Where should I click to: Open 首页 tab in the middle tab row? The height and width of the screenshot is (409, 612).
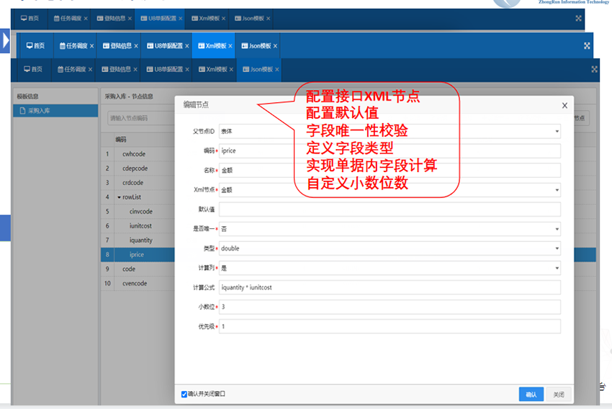click(x=35, y=46)
